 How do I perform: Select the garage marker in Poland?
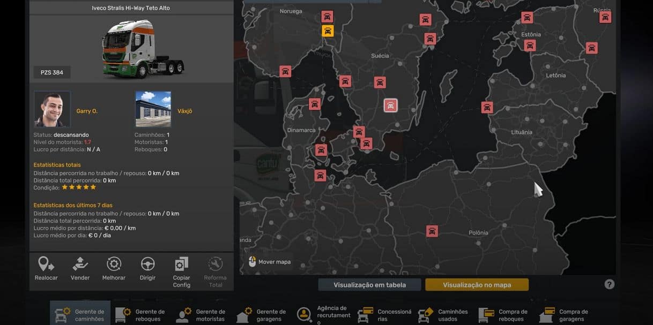coord(432,231)
